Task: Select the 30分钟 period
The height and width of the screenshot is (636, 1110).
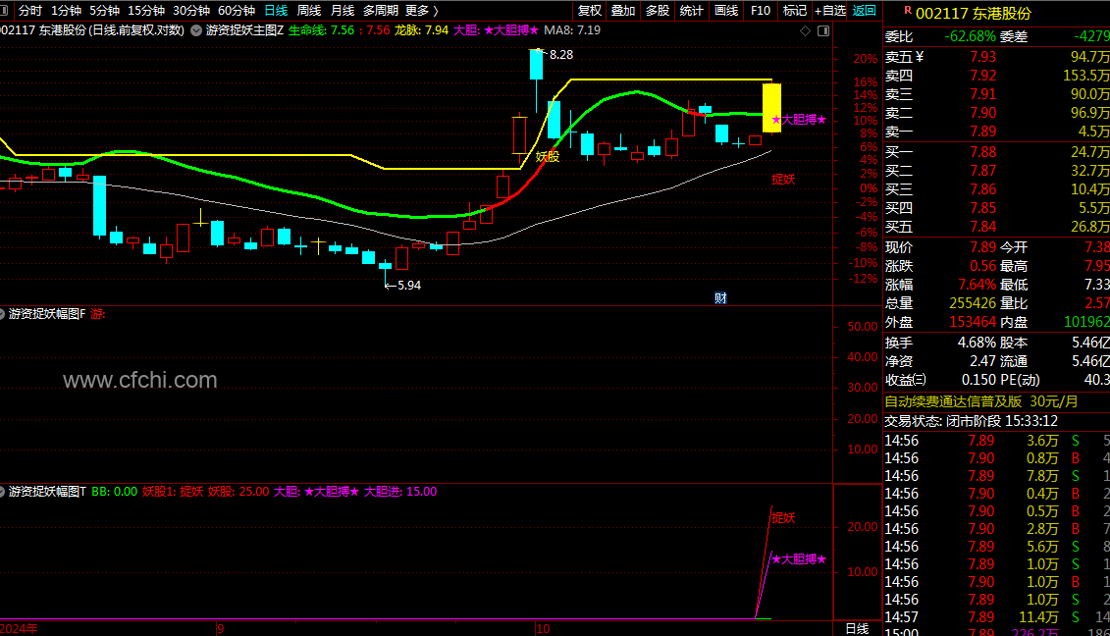Action: point(191,11)
